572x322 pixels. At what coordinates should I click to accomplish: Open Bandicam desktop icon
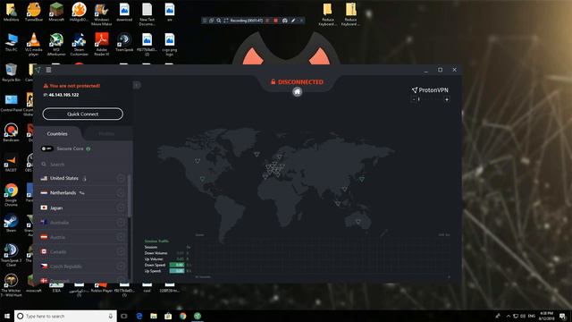[x=11, y=132]
